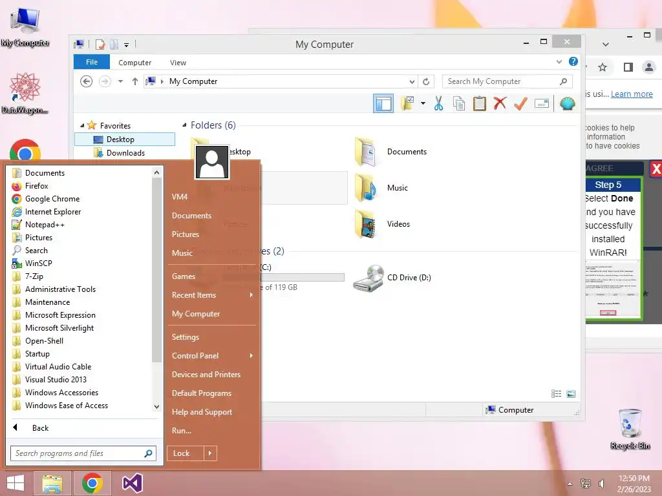Image resolution: width=662 pixels, height=496 pixels.
Task: Open dropdown arrow beside folder options icon
Action: click(423, 103)
